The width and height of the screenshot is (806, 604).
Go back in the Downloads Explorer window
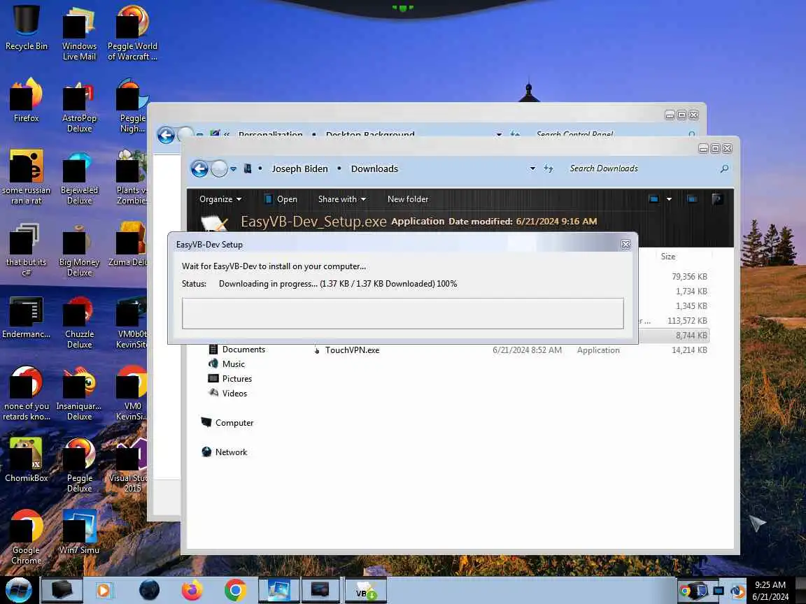[x=199, y=168]
